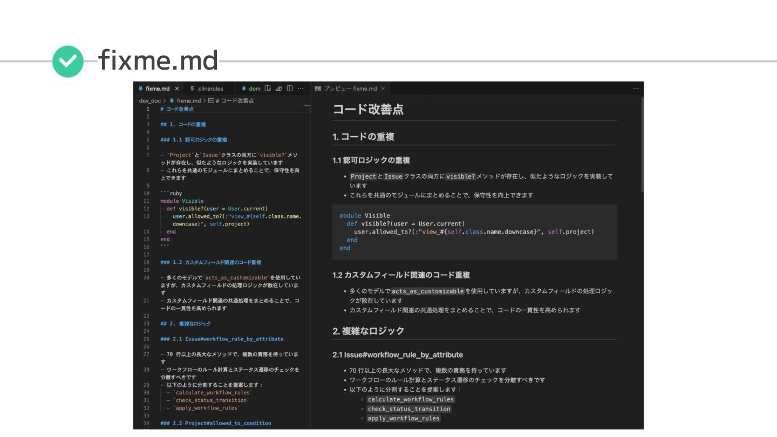Open editor group more actions ellipsis

tap(301, 88)
